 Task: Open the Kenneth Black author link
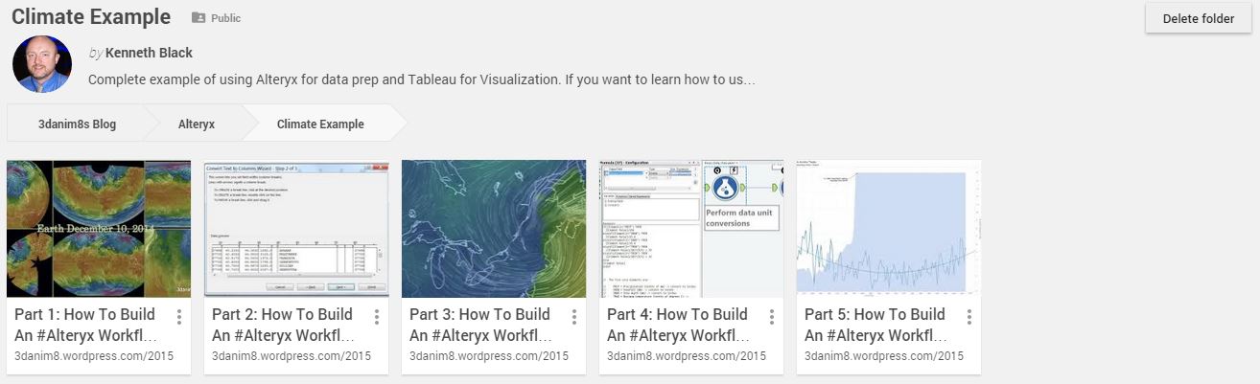tap(149, 53)
